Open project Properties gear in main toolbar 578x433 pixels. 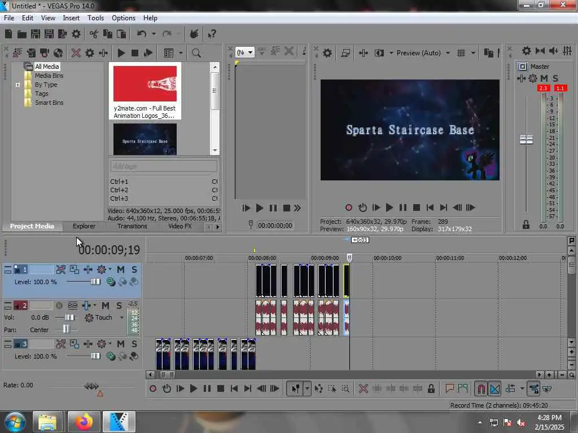[76, 34]
